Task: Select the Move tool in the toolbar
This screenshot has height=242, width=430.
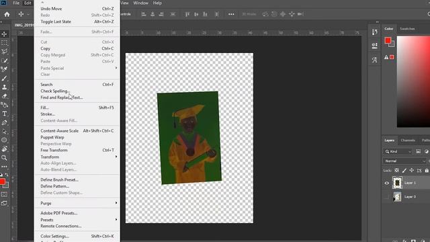Action: tap(4, 34)
